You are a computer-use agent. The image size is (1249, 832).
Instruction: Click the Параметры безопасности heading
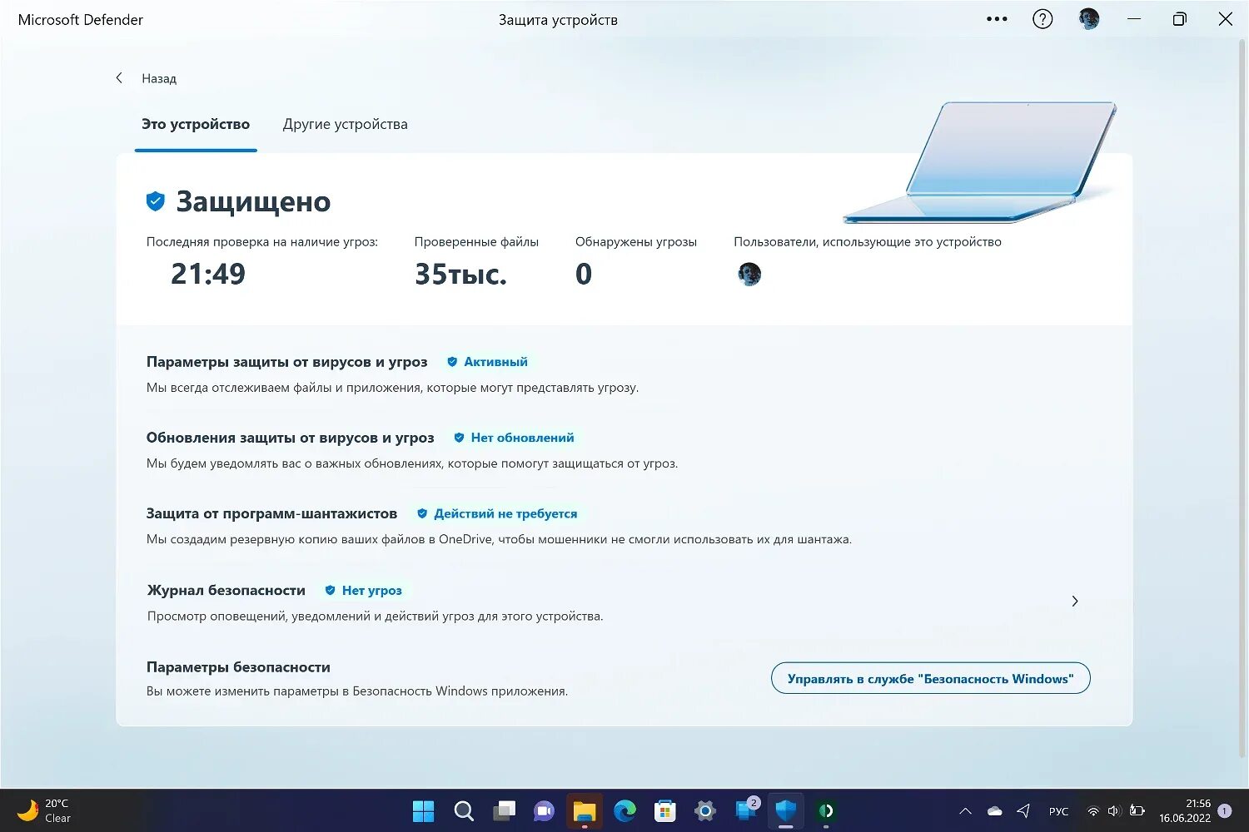pos(238,667)
